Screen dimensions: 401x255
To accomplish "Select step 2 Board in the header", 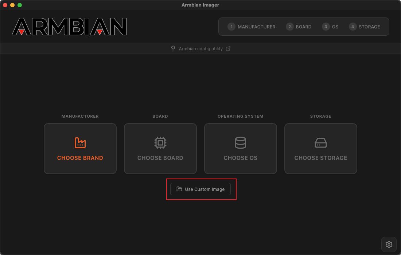I will (x=299, y=27).
